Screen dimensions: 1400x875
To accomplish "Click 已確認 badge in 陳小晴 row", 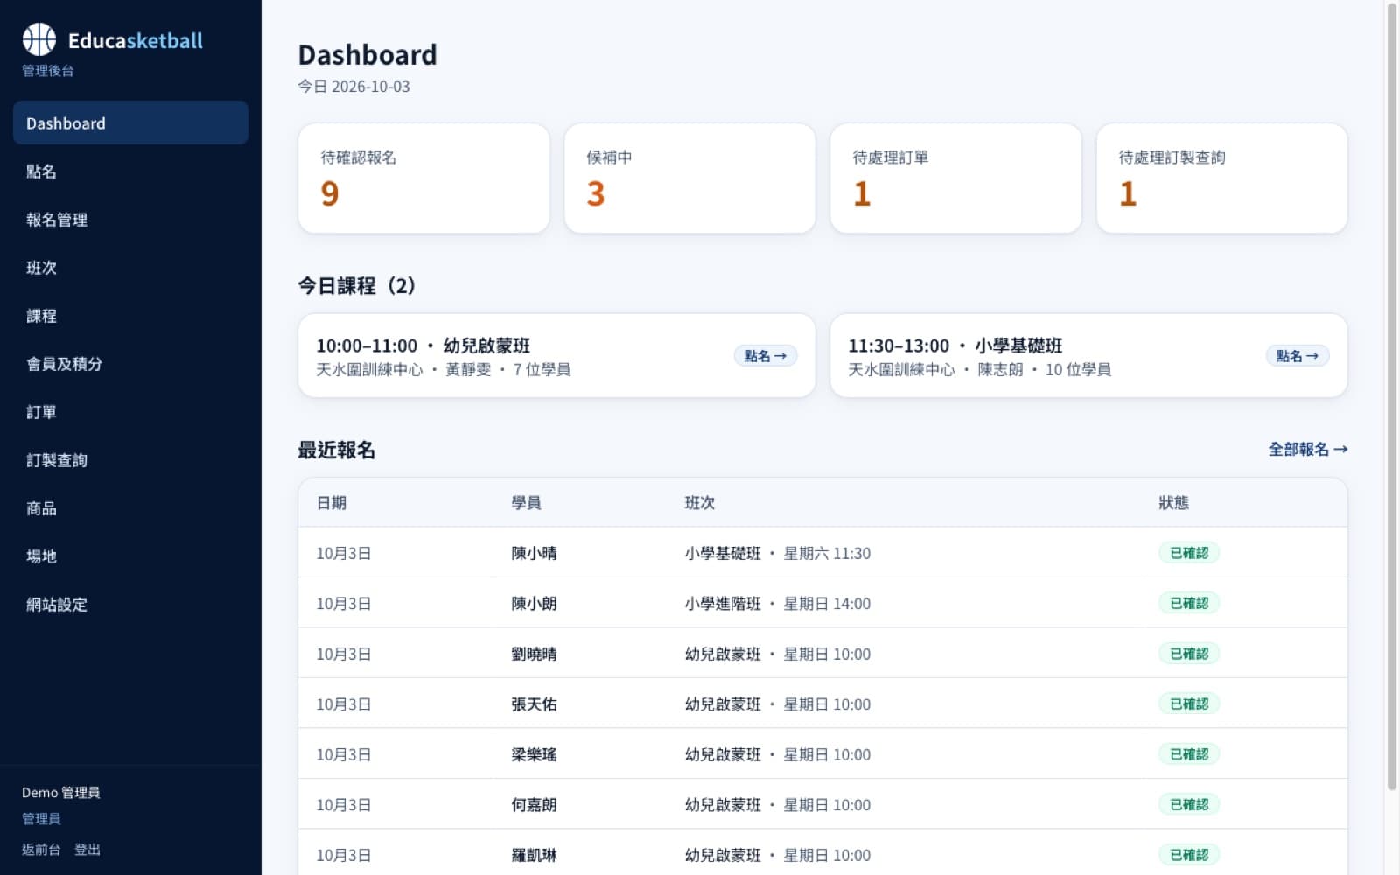I will [1189, 553].
